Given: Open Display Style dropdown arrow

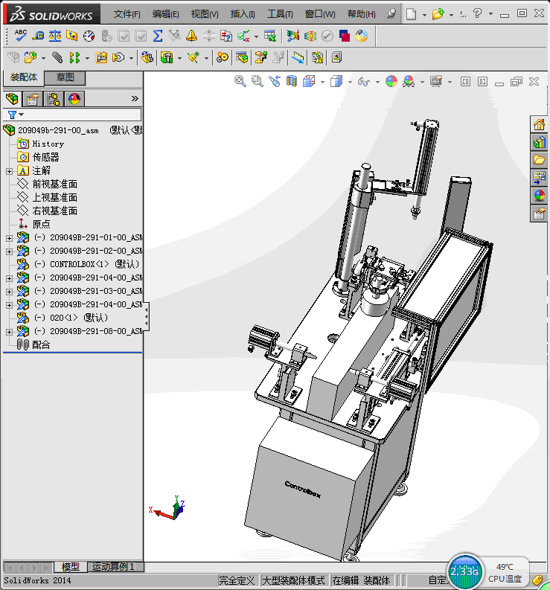Looking at the screenshot, I should pyautogui.click(x=350, y=82).
